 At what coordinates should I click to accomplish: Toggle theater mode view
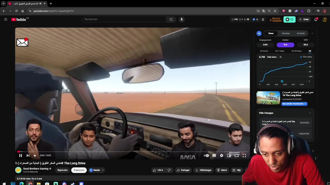click(236, 155)
